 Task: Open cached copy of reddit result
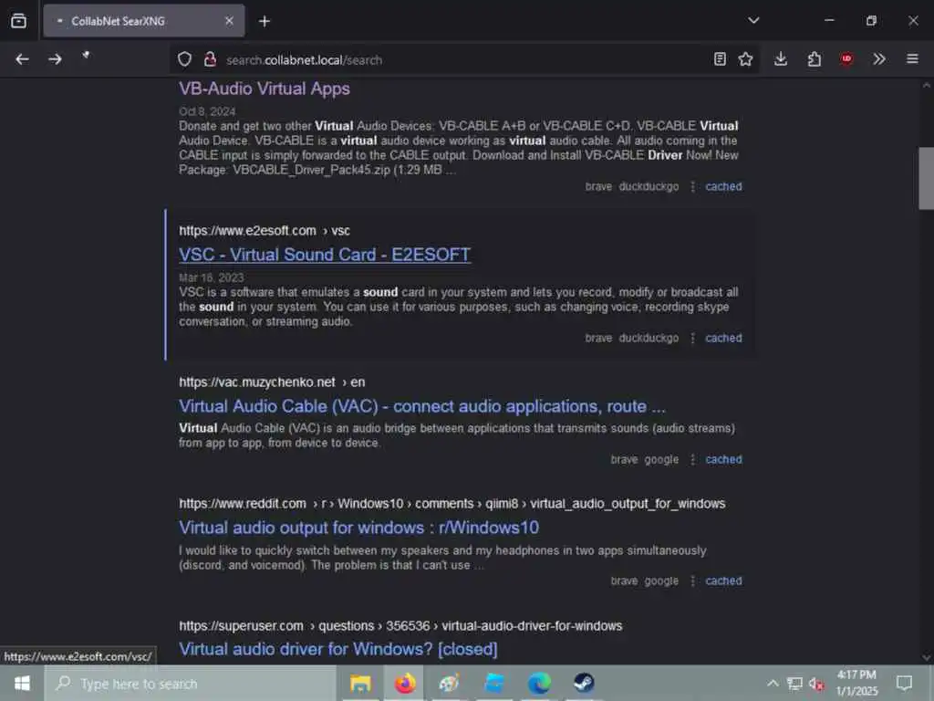(x=723, y=581)
